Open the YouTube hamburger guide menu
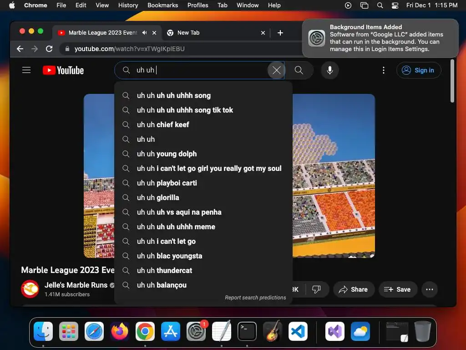Image resolution: width=466 pixels, height=350 pixels. [x=26, y=70]
